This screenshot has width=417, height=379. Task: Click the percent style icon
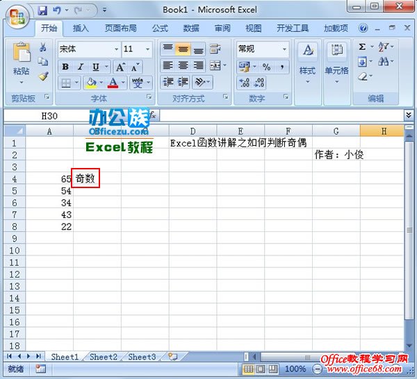tap(266, 67)
